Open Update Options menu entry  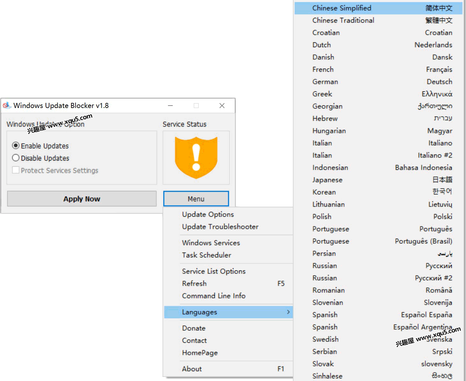click(228, 214)
